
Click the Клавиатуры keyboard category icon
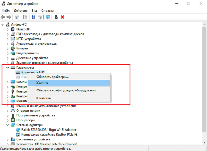tap(13, 68)
